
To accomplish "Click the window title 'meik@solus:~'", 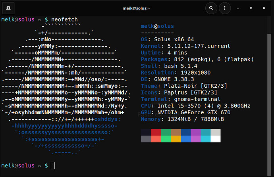I will tap(136, 8).
